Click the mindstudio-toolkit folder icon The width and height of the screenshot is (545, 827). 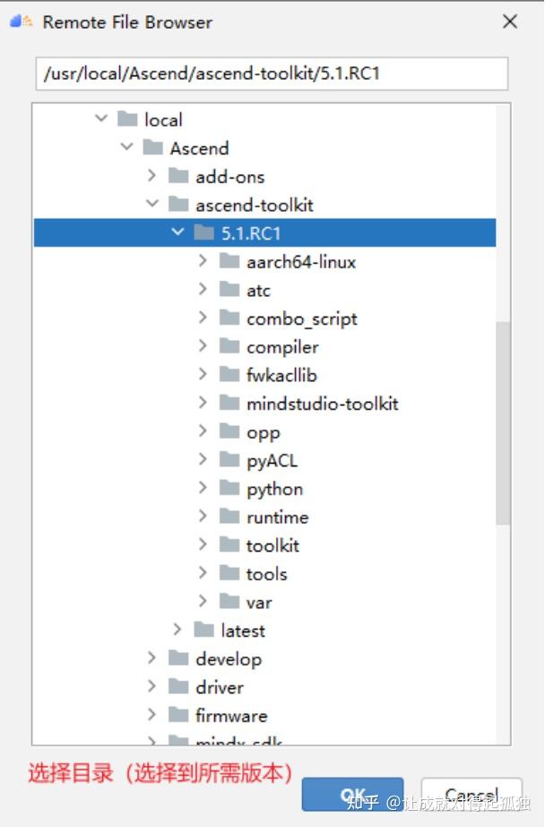[229, 404]
